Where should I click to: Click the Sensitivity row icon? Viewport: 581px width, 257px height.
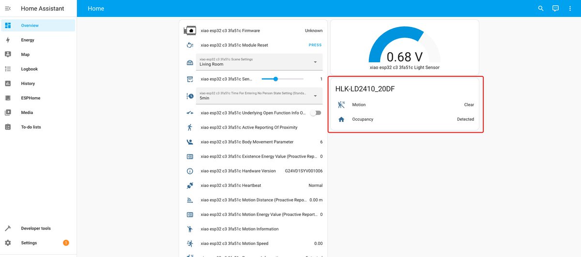coord(190,79)
